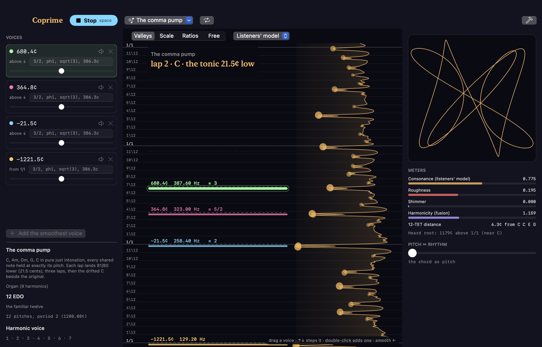The height and width of the screenshot is (347, 542).
Task: Toggle 'from 1/1' reference on −1221.5¢ voice
Action: click(17, 169)
